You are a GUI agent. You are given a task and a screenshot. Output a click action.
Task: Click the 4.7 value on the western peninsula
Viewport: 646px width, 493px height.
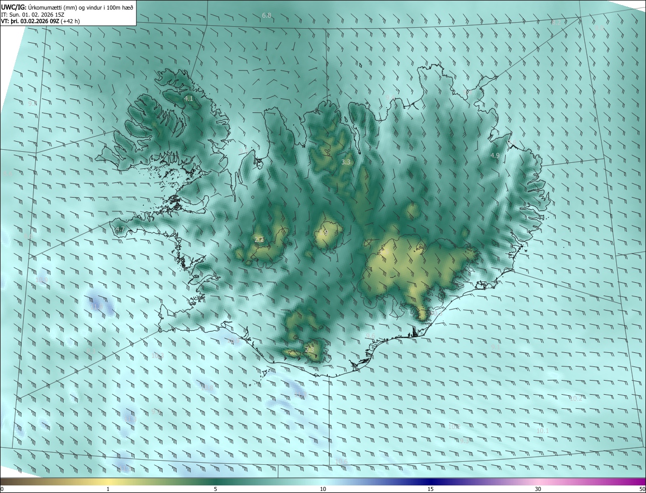[x=119, y=230]
